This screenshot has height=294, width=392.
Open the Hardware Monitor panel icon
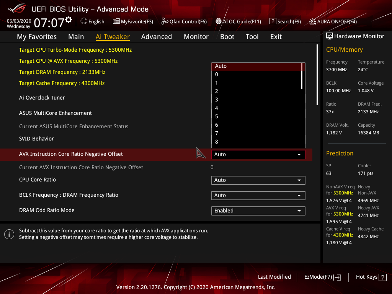(x=330, y=36)
